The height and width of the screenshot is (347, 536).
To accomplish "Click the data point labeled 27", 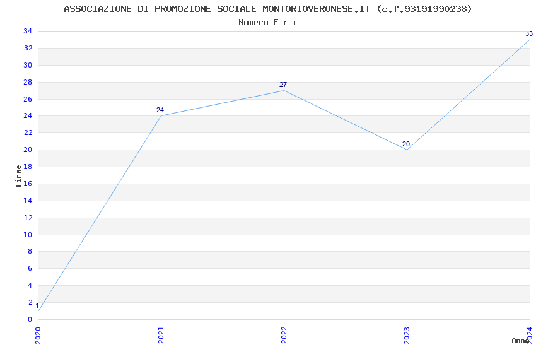I will [284, 91].
